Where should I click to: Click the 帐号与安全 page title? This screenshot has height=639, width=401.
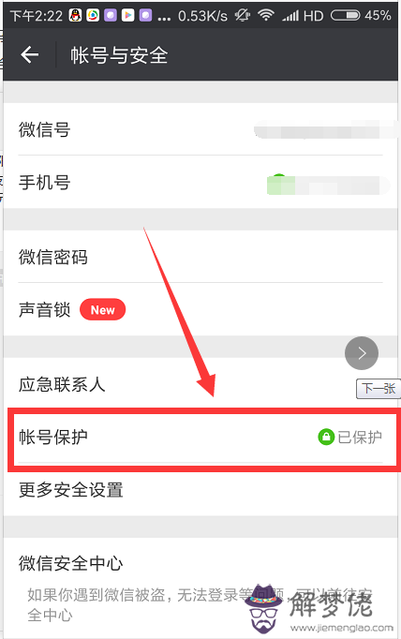coord(119,55)
